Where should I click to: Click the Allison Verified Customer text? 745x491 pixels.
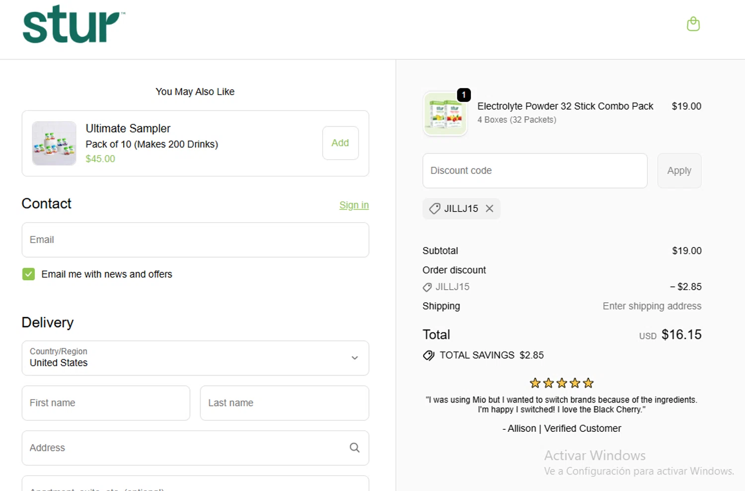point(562,428)
